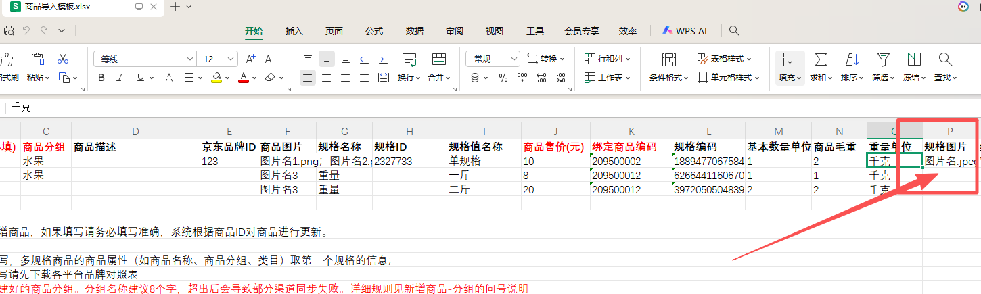
Task: Apply underline formatting
Action: coord(141,78)
